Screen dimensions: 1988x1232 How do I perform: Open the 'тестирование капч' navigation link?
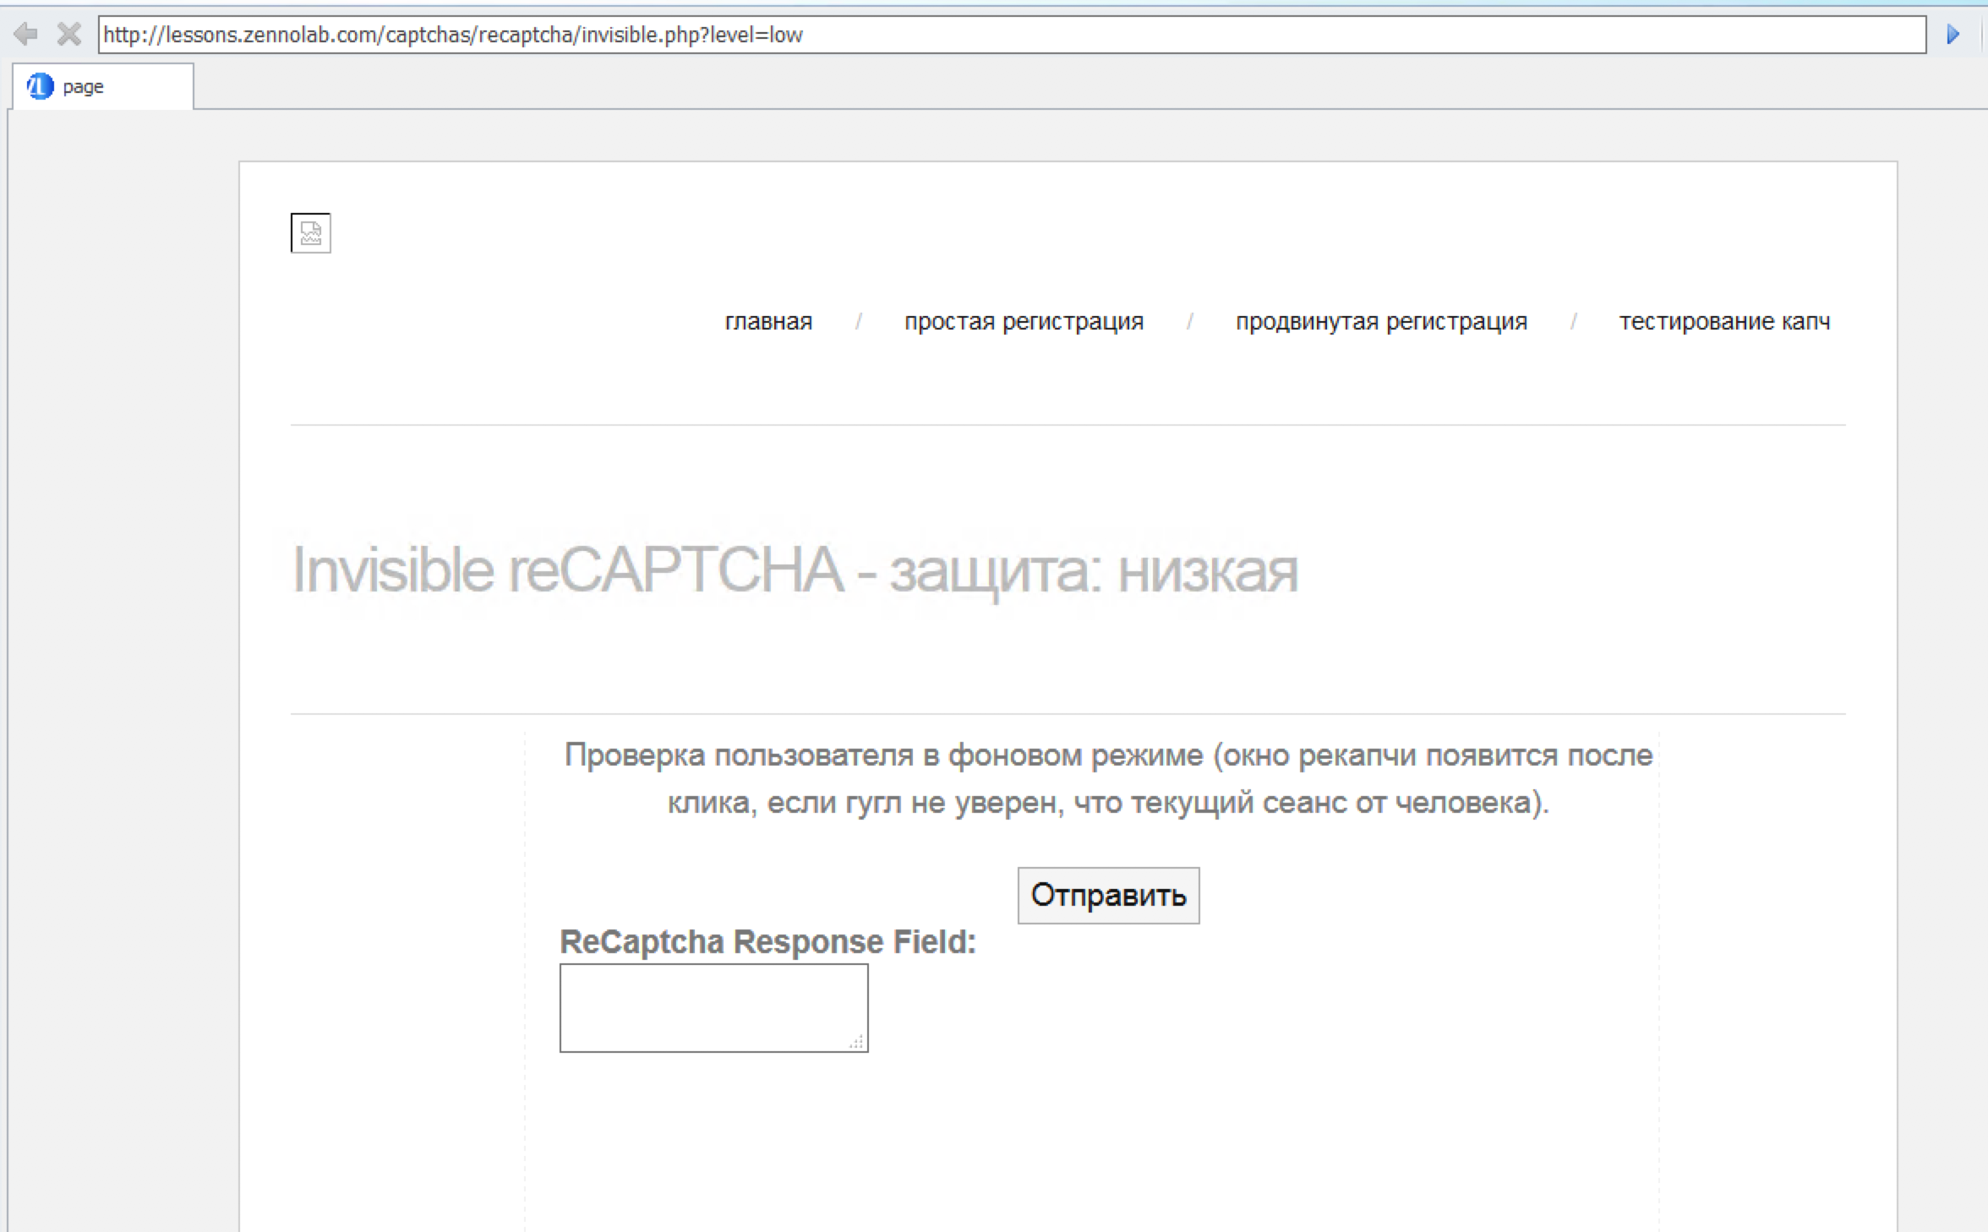pos(1724,321)
